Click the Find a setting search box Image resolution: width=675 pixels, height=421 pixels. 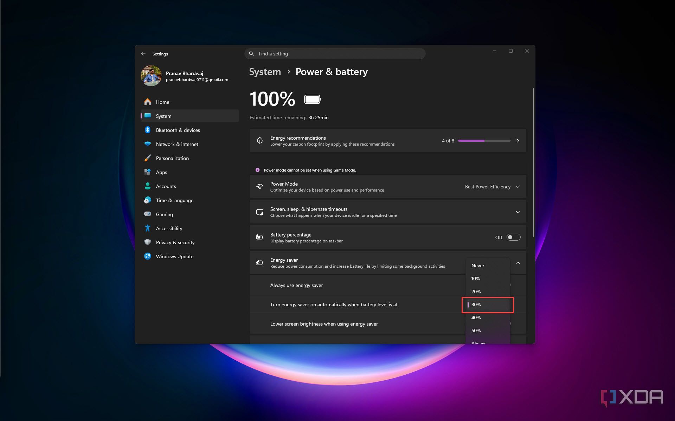(x=335, y=54)
